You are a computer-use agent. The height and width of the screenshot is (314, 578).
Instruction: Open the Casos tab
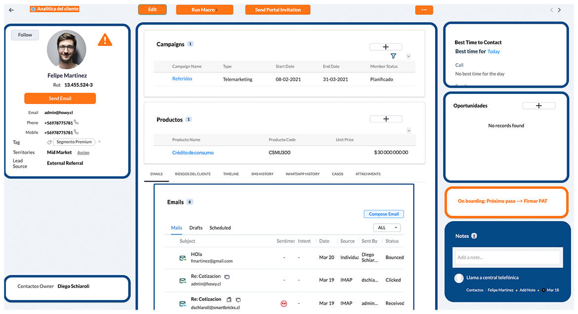coord(337,174)
